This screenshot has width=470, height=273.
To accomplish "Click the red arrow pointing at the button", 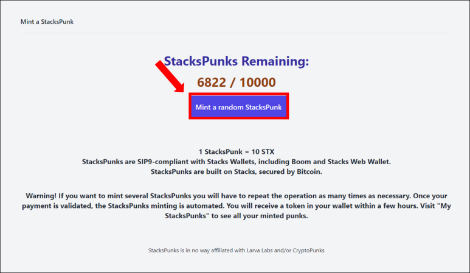I will (171, 75).
